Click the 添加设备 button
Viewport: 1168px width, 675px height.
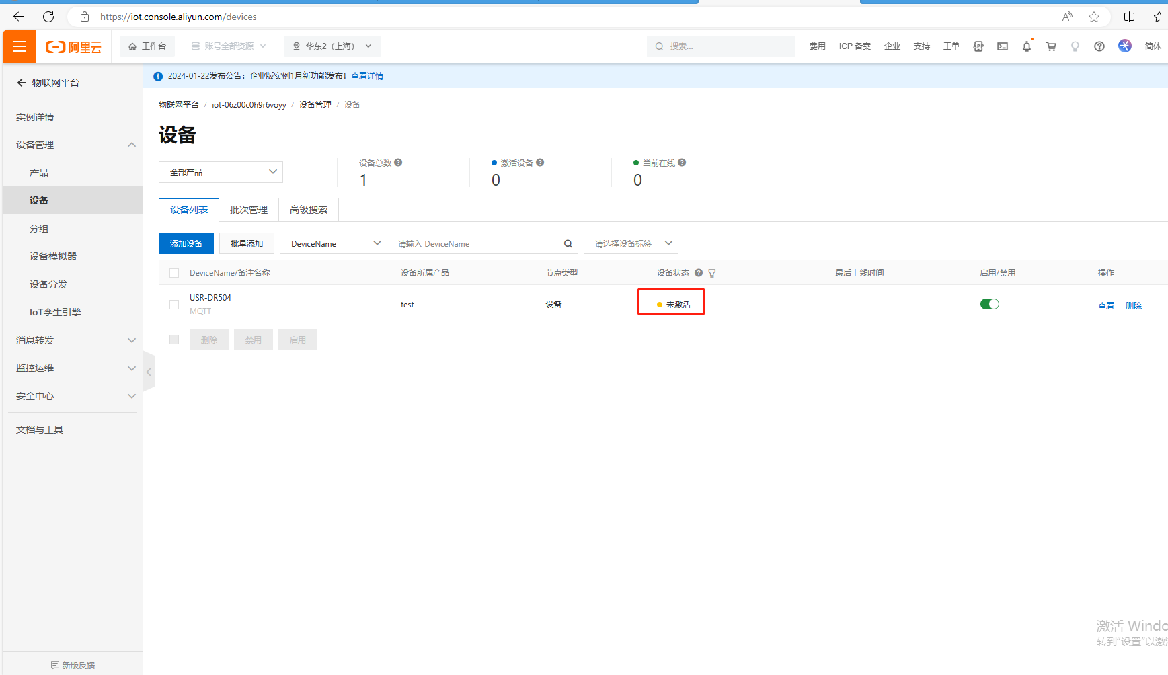pyautogui.click(x=186, y=243)
